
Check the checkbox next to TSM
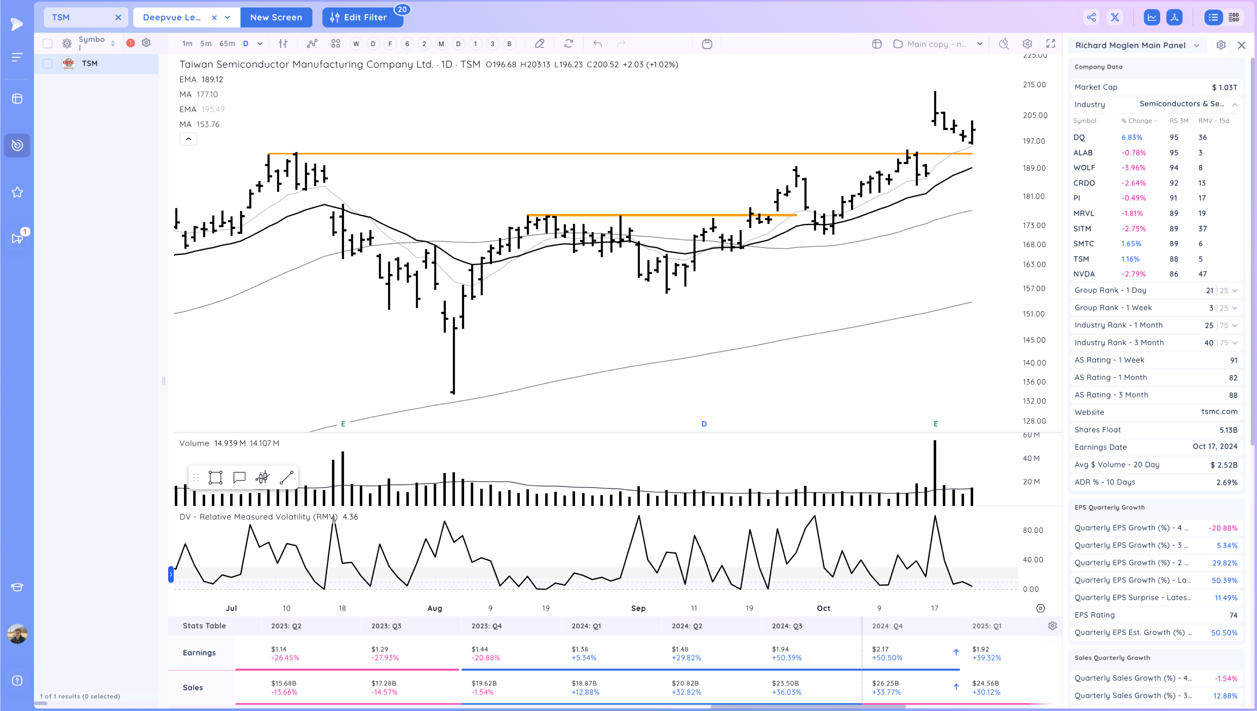47,63
